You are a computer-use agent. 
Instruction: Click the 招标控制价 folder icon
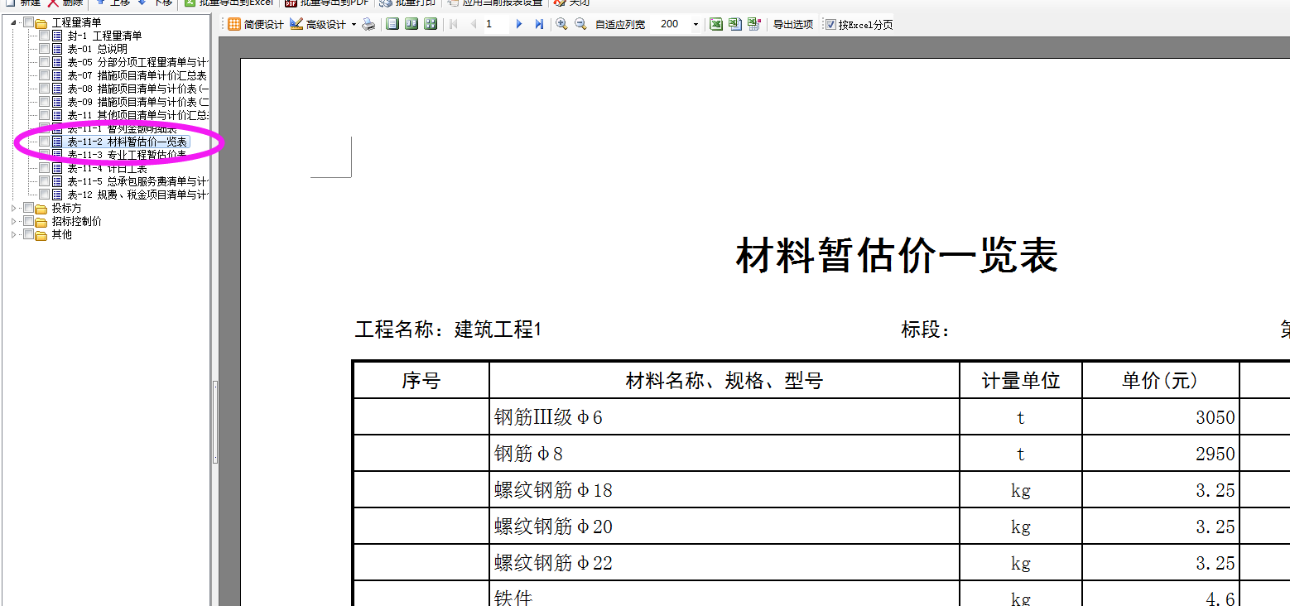41,221
